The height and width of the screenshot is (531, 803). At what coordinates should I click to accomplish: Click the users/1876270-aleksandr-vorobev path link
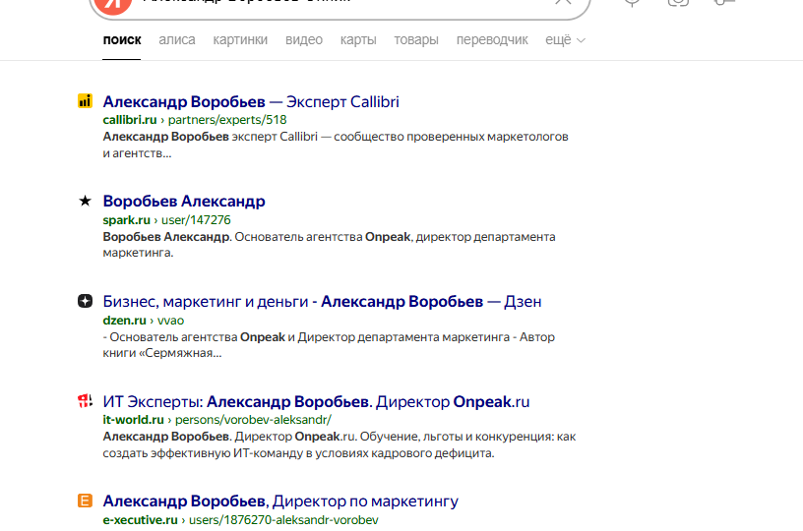coord(283,520)
